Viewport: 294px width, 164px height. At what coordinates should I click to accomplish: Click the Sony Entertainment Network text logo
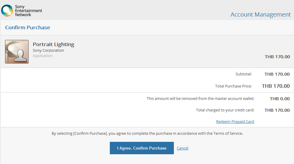[29, 11]
